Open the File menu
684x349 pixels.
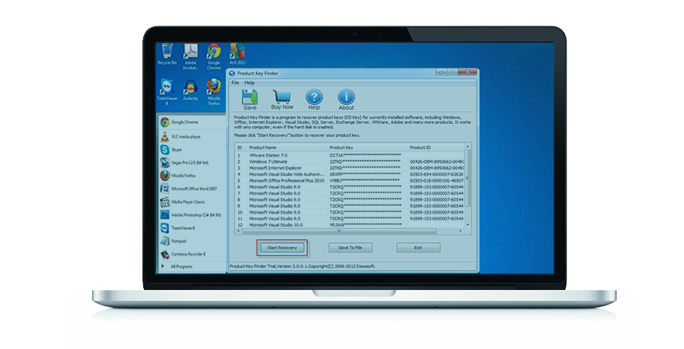click(x=235, y=83)
